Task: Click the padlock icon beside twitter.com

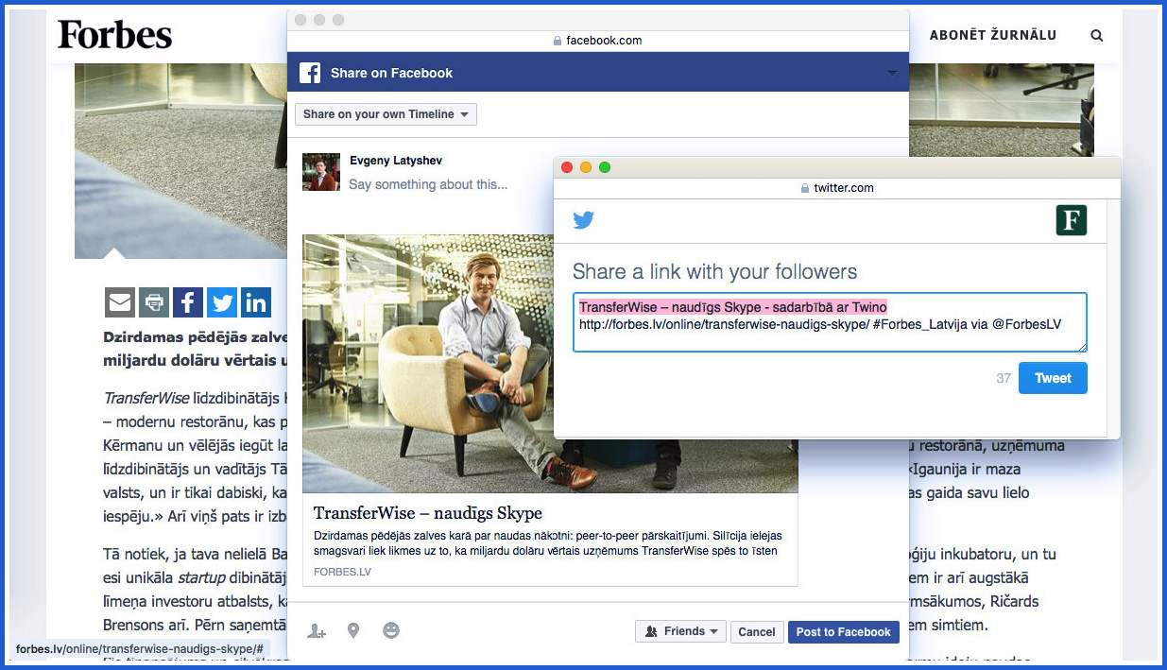Action: coord(805,188)
